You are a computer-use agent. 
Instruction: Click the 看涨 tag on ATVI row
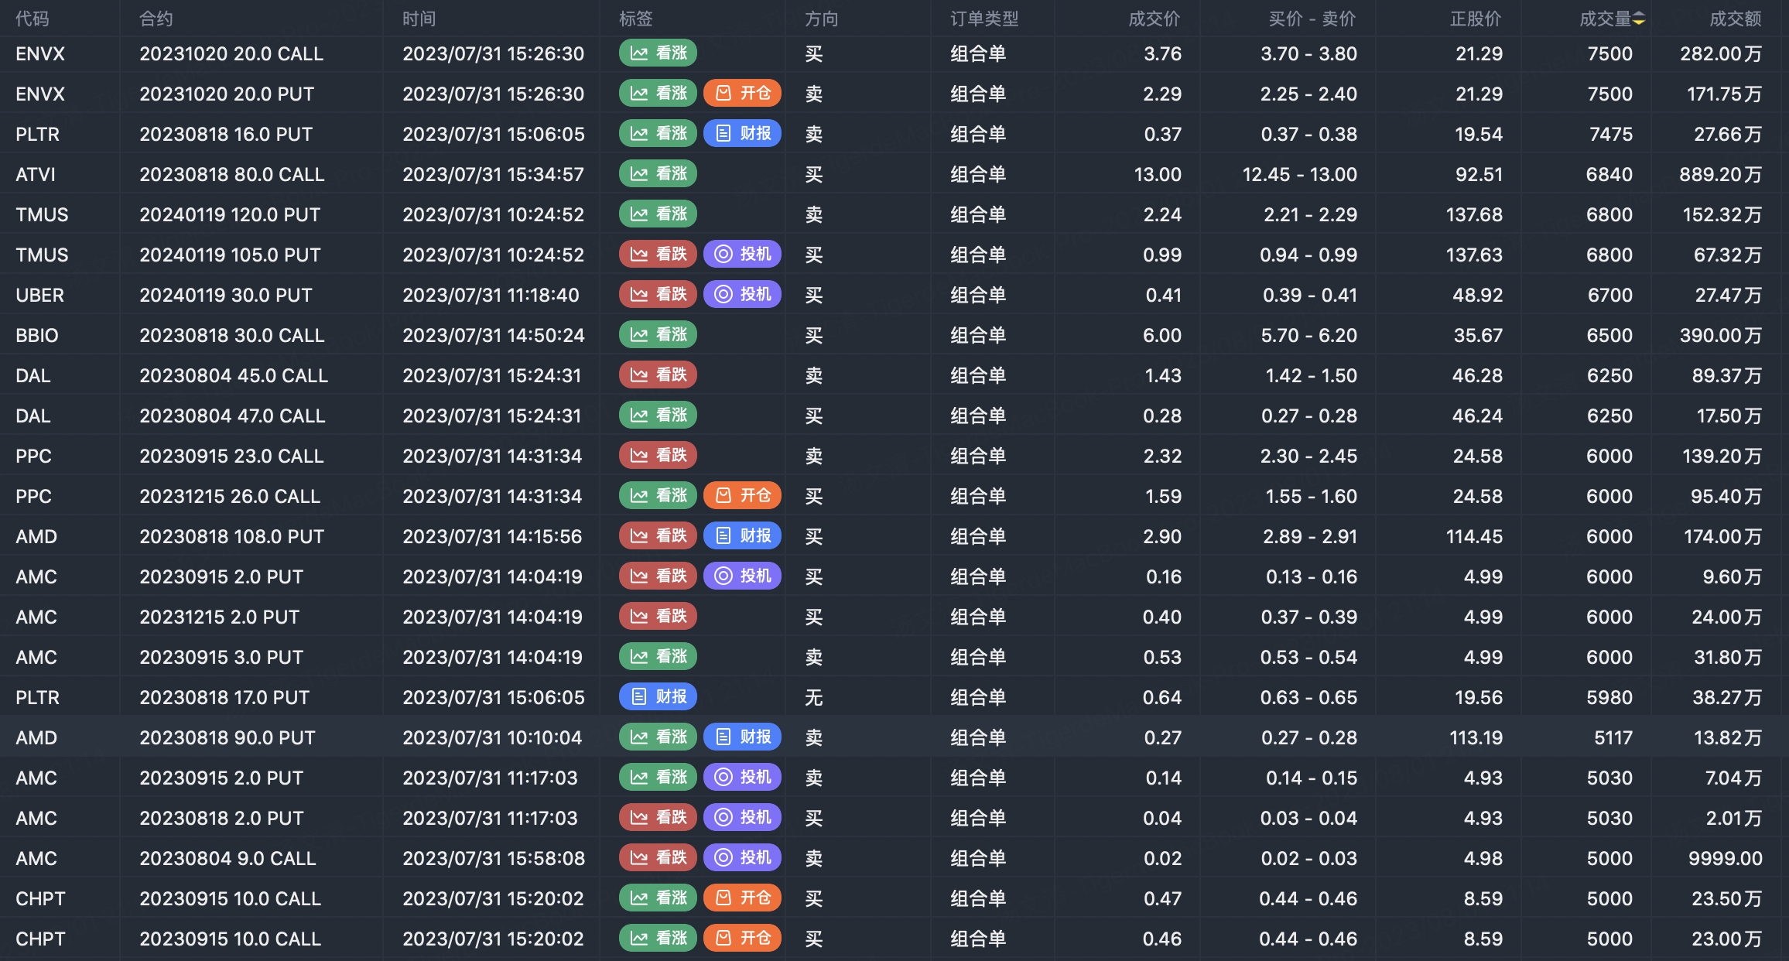(658, 174)
